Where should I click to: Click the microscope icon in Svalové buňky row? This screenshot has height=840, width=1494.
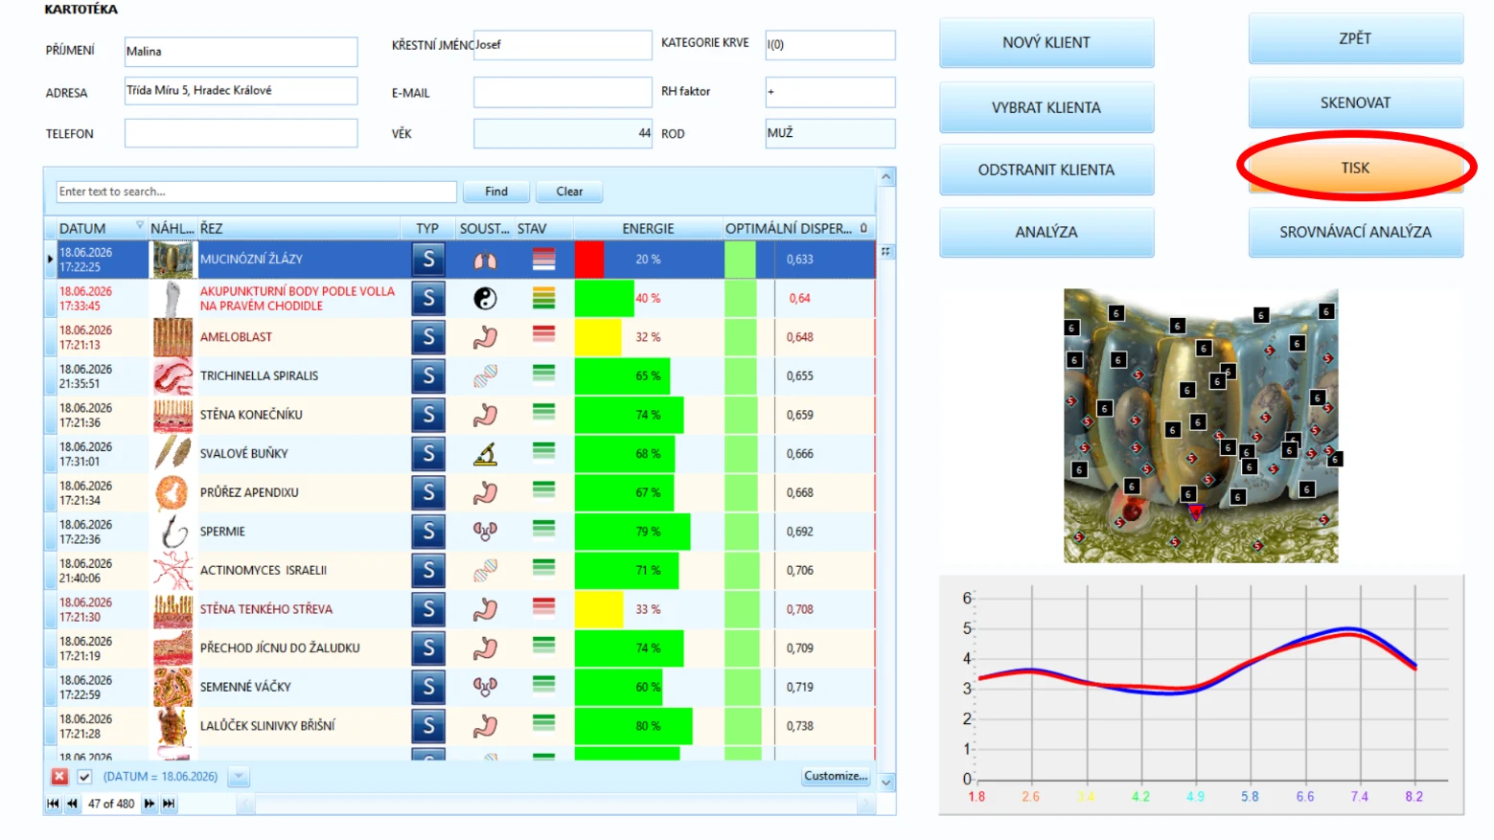[x=485, y=454]
